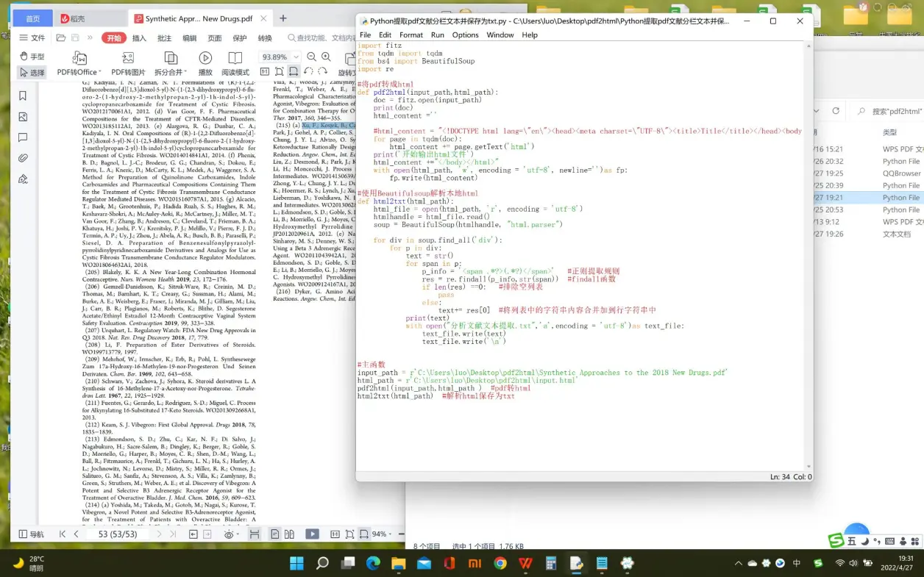Expand the 拆分合并 dropdown arrow
The width and height of the screenshot is (924, 577).
click(185, 72)
